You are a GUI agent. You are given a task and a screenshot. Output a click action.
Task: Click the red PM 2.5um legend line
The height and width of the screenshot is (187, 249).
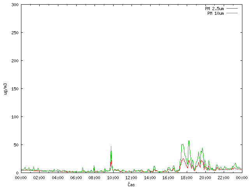pyautogui.click(x=232, y=9)
